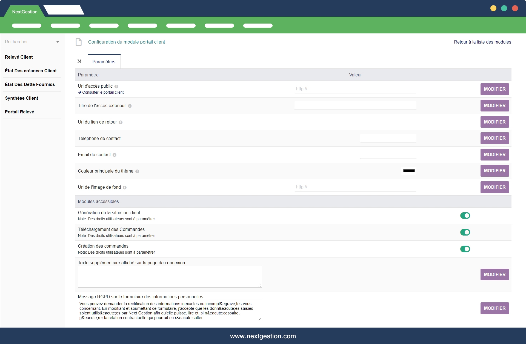Toggle Téléchargement des Commandes switch
526x344 pixels.
pos(465,233)
